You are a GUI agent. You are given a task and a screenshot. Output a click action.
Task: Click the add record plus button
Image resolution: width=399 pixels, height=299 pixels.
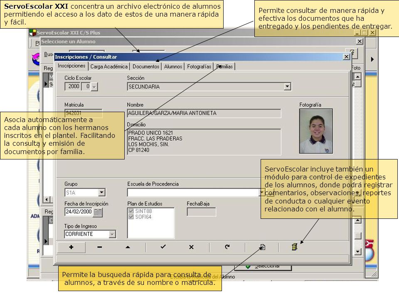(71, 247)
